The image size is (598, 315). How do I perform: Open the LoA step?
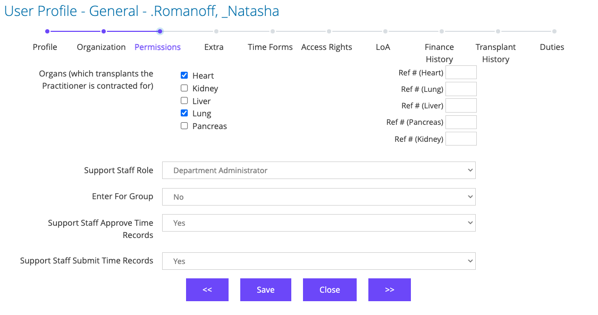click(x=383, y=47)
